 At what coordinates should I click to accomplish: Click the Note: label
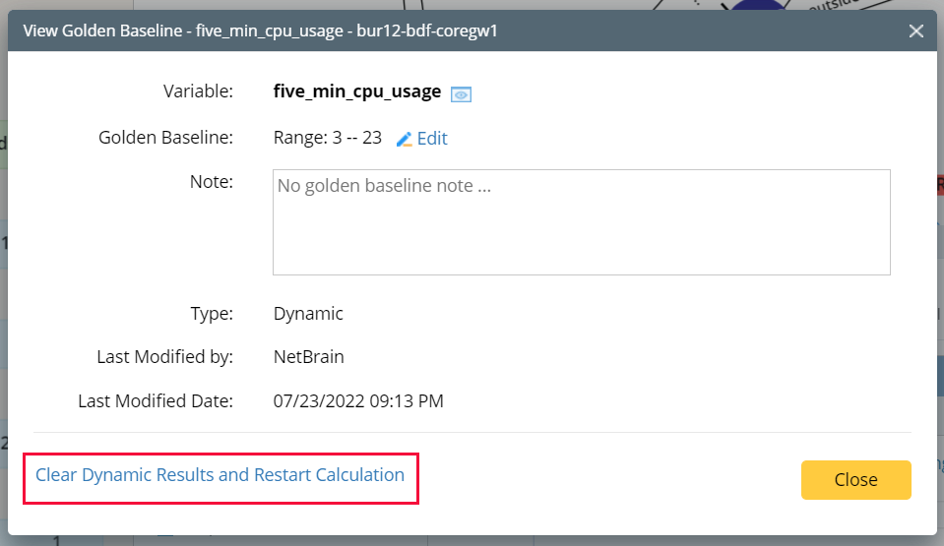point(212,182)
